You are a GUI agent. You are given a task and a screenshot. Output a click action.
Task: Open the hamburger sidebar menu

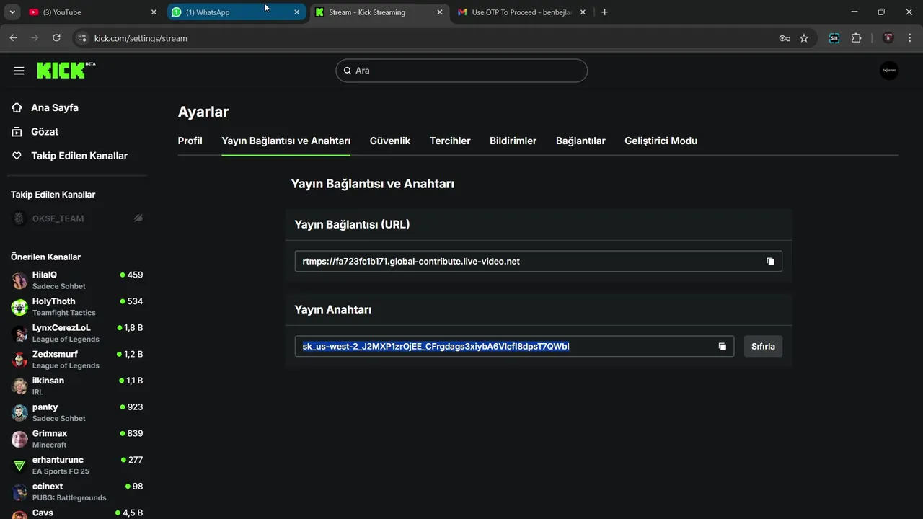tap(19, 71)
